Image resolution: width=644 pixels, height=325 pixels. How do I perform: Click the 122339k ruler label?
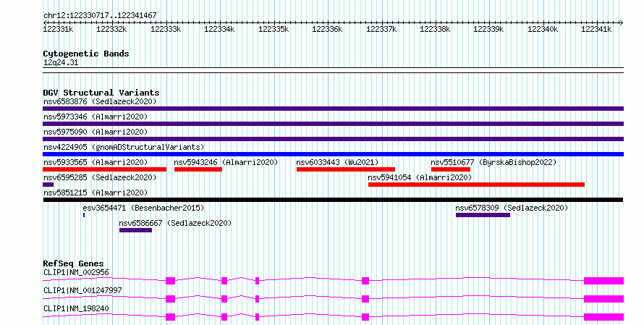click(488, 29)
